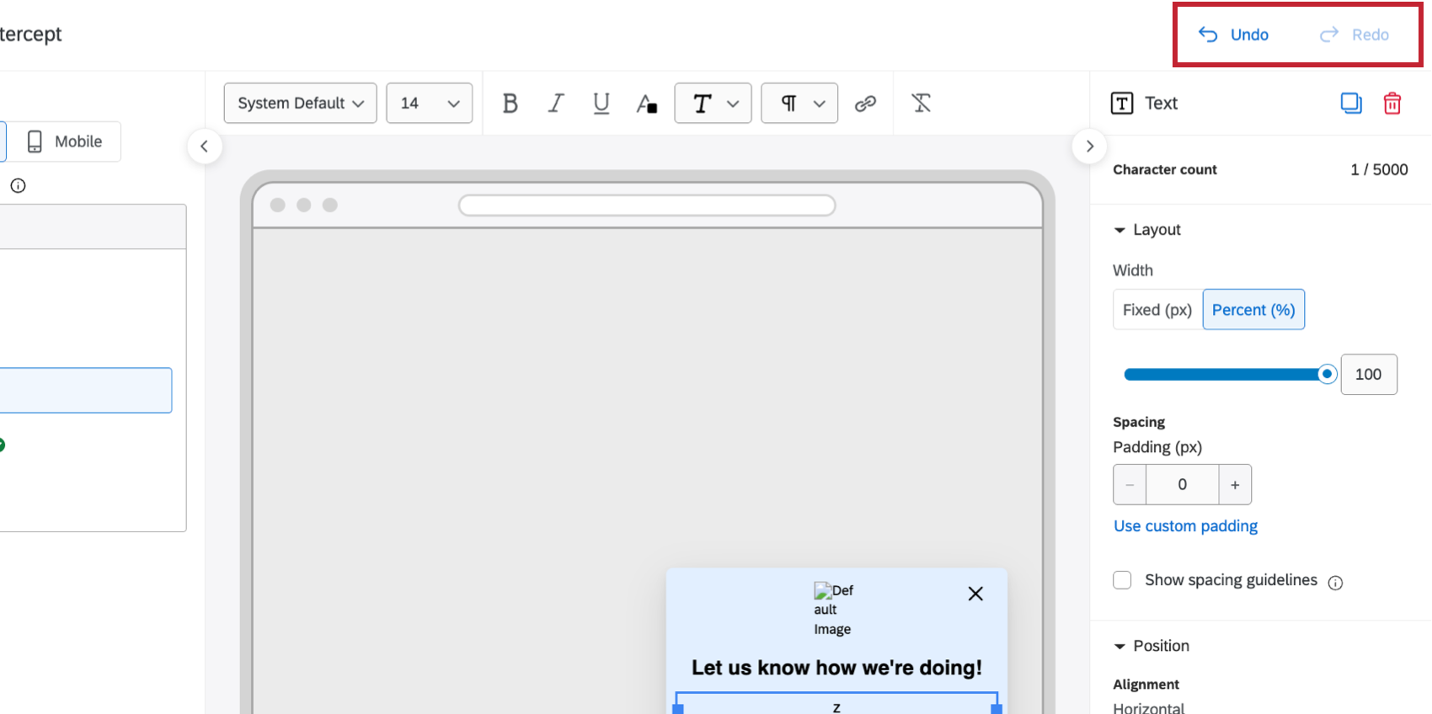Click the width value field showing 100

pos(1369,375)
